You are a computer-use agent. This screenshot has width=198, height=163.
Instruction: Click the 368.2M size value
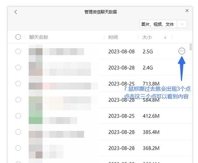(x=151, y=148)
